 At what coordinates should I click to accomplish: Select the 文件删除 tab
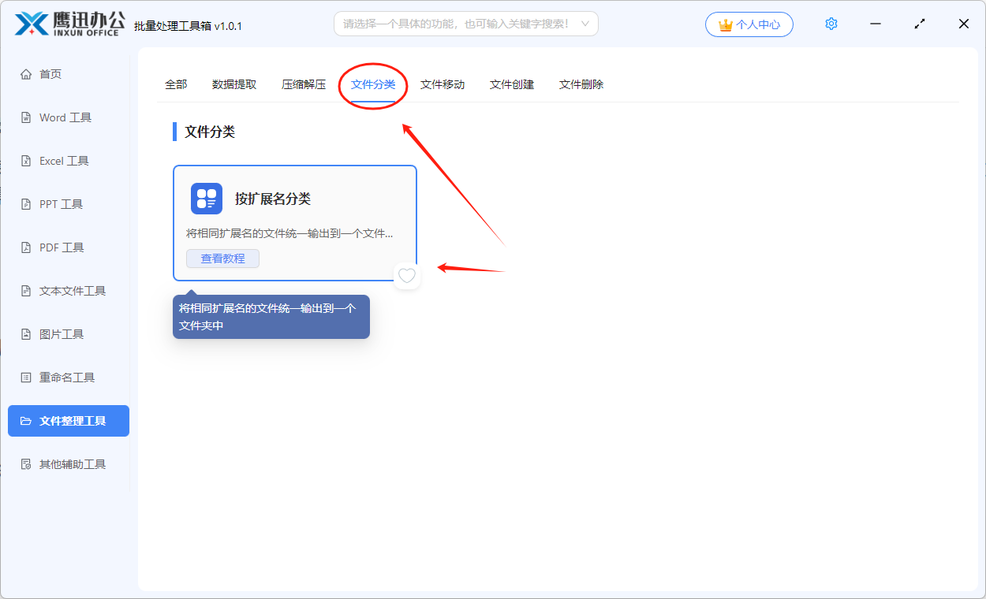click(x=581, y=84)
